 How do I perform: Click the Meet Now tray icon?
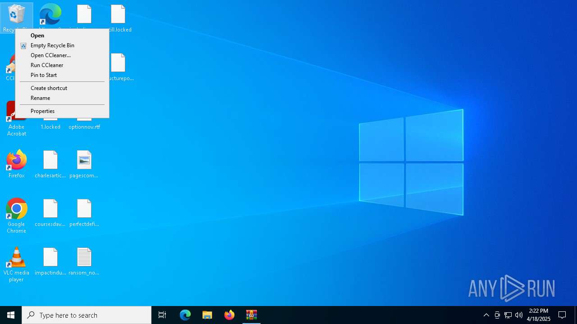497,315
